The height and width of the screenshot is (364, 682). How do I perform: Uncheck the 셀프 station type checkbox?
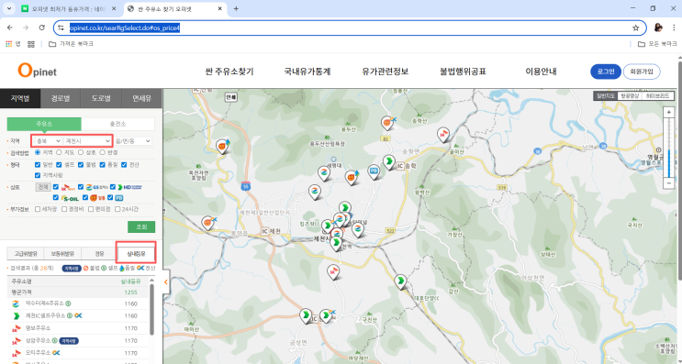(59, 165)
